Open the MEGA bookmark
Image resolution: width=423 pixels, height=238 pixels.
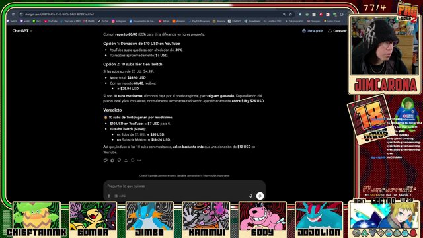(x=164, y=21)
